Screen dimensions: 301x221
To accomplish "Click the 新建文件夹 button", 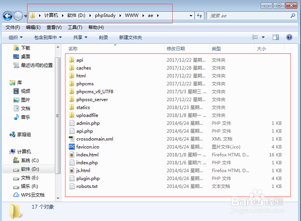I will pos(130,38).
